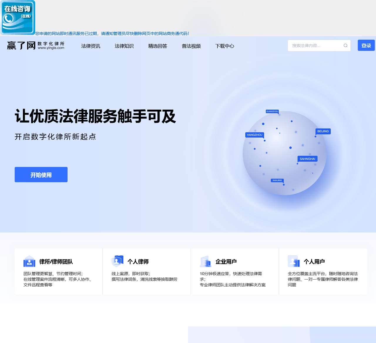Select the 企业用户 building icon
The image size is (376, 343).
[x=205, y=261]
